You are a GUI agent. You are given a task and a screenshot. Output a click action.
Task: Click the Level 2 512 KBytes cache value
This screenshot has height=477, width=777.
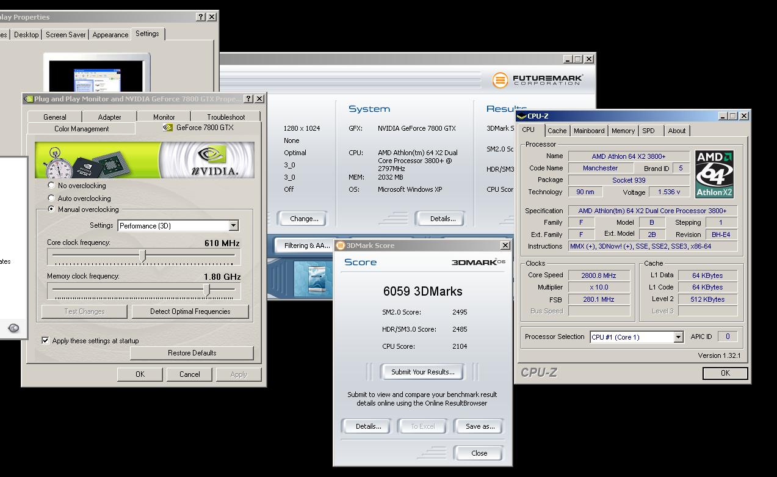click(x=708, y=299)
